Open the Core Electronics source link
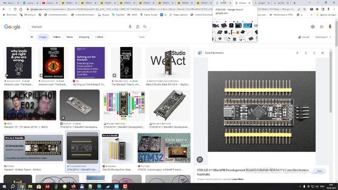Viewport: 338px width, 190px height. [214, 53]
